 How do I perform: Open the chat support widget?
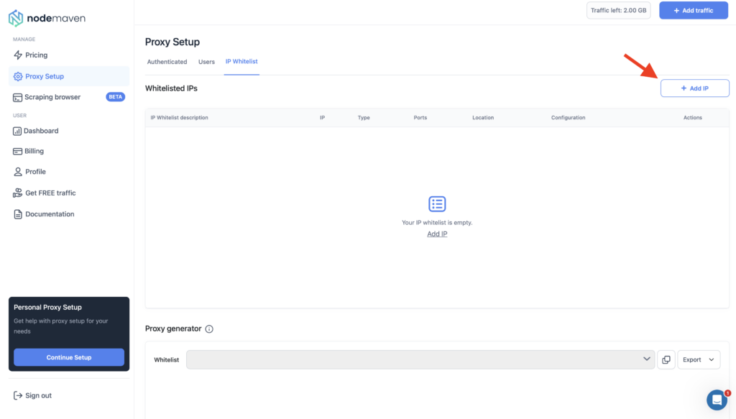click(717, 400)
